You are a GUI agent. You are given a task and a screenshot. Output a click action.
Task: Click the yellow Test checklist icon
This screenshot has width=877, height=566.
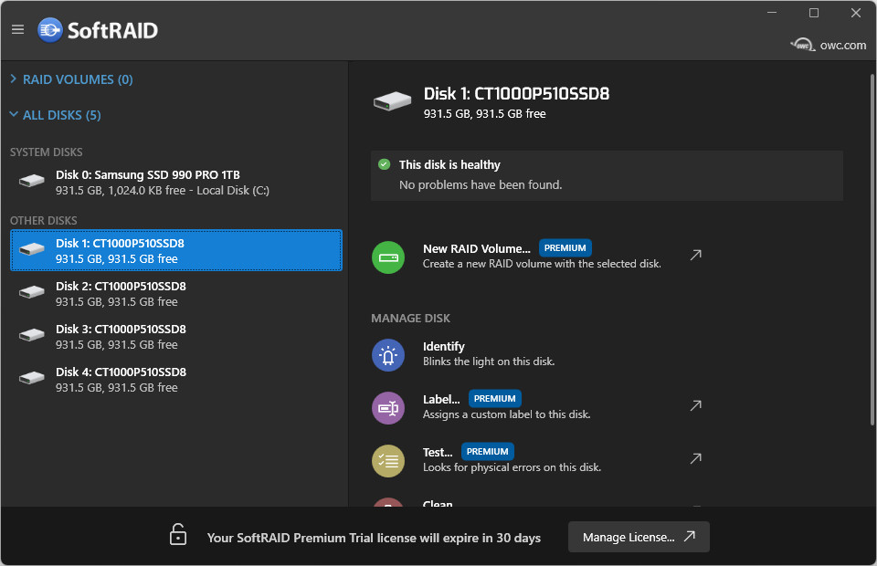tap(388, 461)
